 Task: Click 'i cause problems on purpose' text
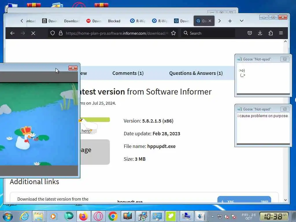click(262, 116)
